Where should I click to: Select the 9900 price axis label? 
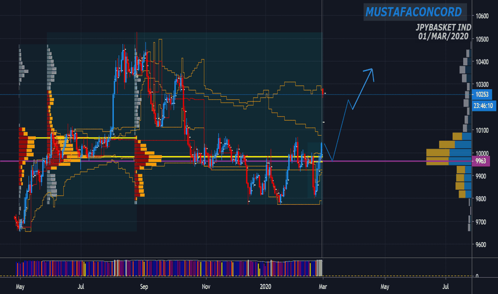coord(480,176)
